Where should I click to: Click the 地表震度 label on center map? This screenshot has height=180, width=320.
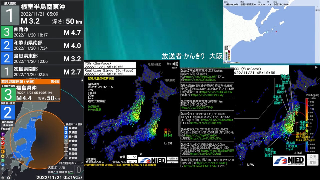click(x=170, y=80)
